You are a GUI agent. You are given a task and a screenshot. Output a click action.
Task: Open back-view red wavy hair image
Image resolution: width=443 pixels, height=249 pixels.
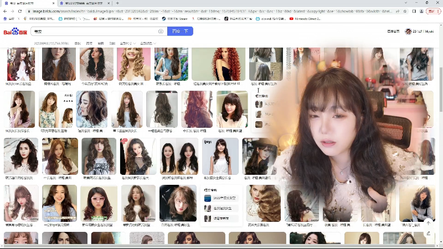click(x=197, y=109)
